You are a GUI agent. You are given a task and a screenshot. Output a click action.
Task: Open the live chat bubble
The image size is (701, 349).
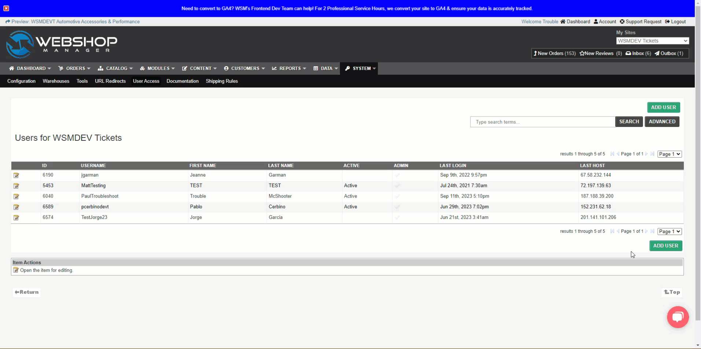[x=678, y=317]
